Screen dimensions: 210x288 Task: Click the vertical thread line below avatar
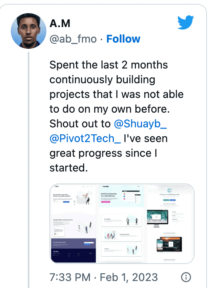[x=29, y=170]
